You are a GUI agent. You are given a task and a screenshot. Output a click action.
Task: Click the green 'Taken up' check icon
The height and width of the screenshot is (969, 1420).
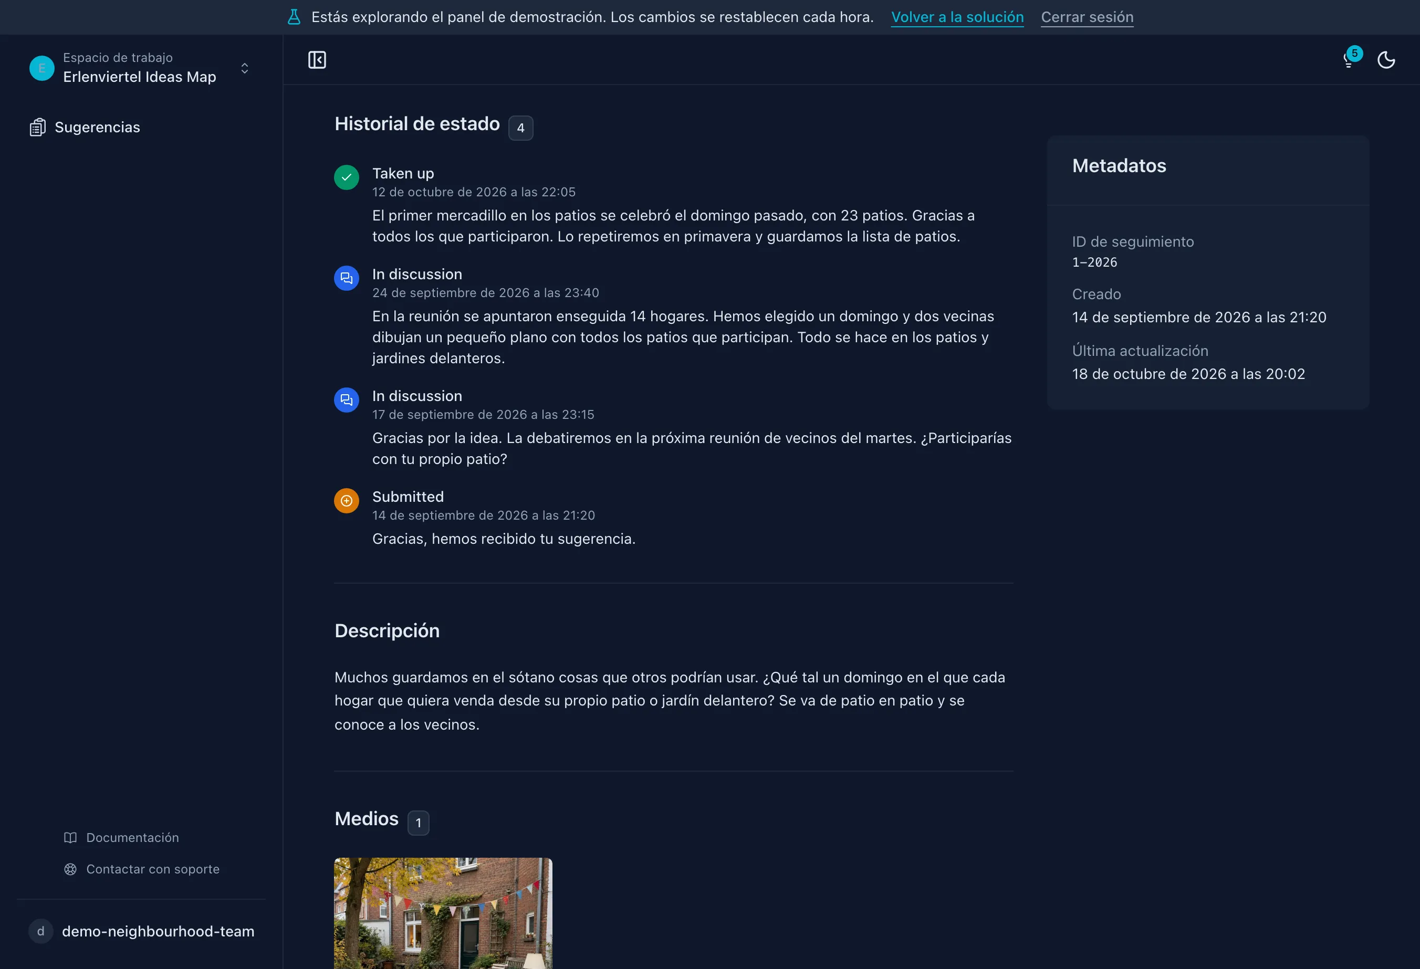click(x=347, y=177)
